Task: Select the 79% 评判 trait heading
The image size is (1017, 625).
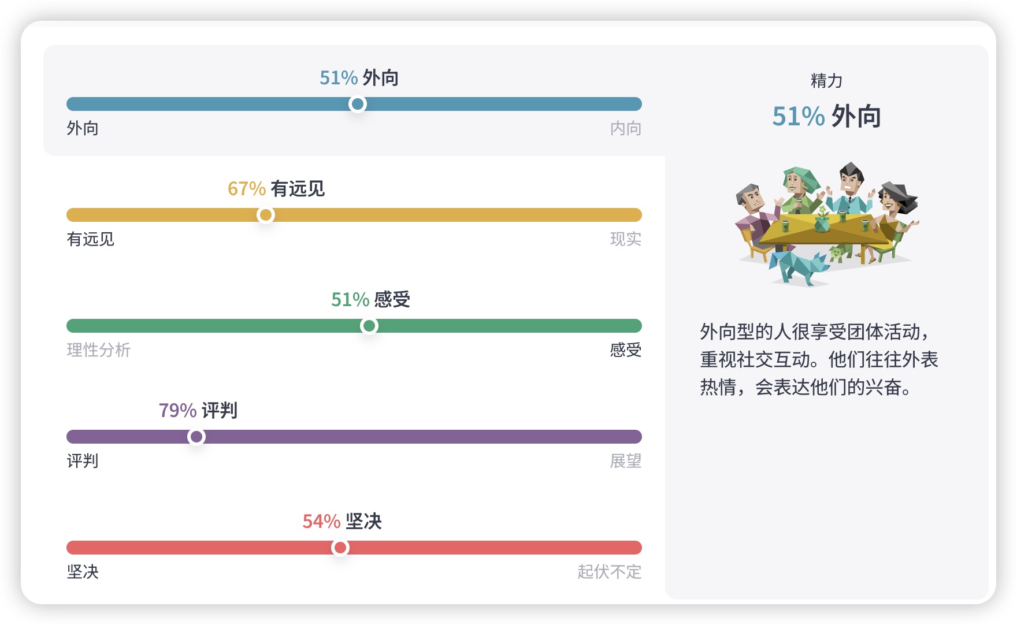Action: 198,410
